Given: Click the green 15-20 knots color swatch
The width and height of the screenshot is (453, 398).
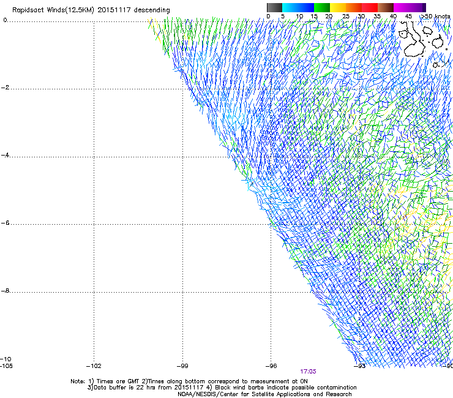Looking at the screenshot, I should 322,7.
